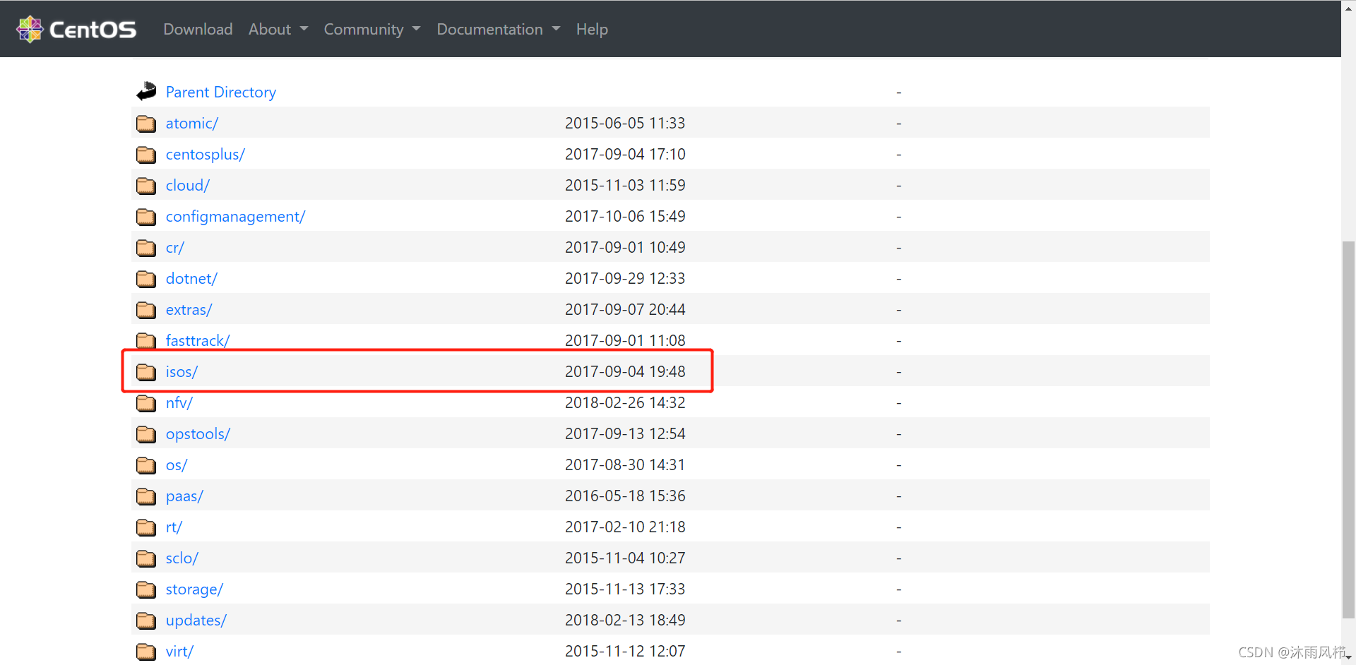Click the folder icon next to centosplus/

(x=146, y=155)
